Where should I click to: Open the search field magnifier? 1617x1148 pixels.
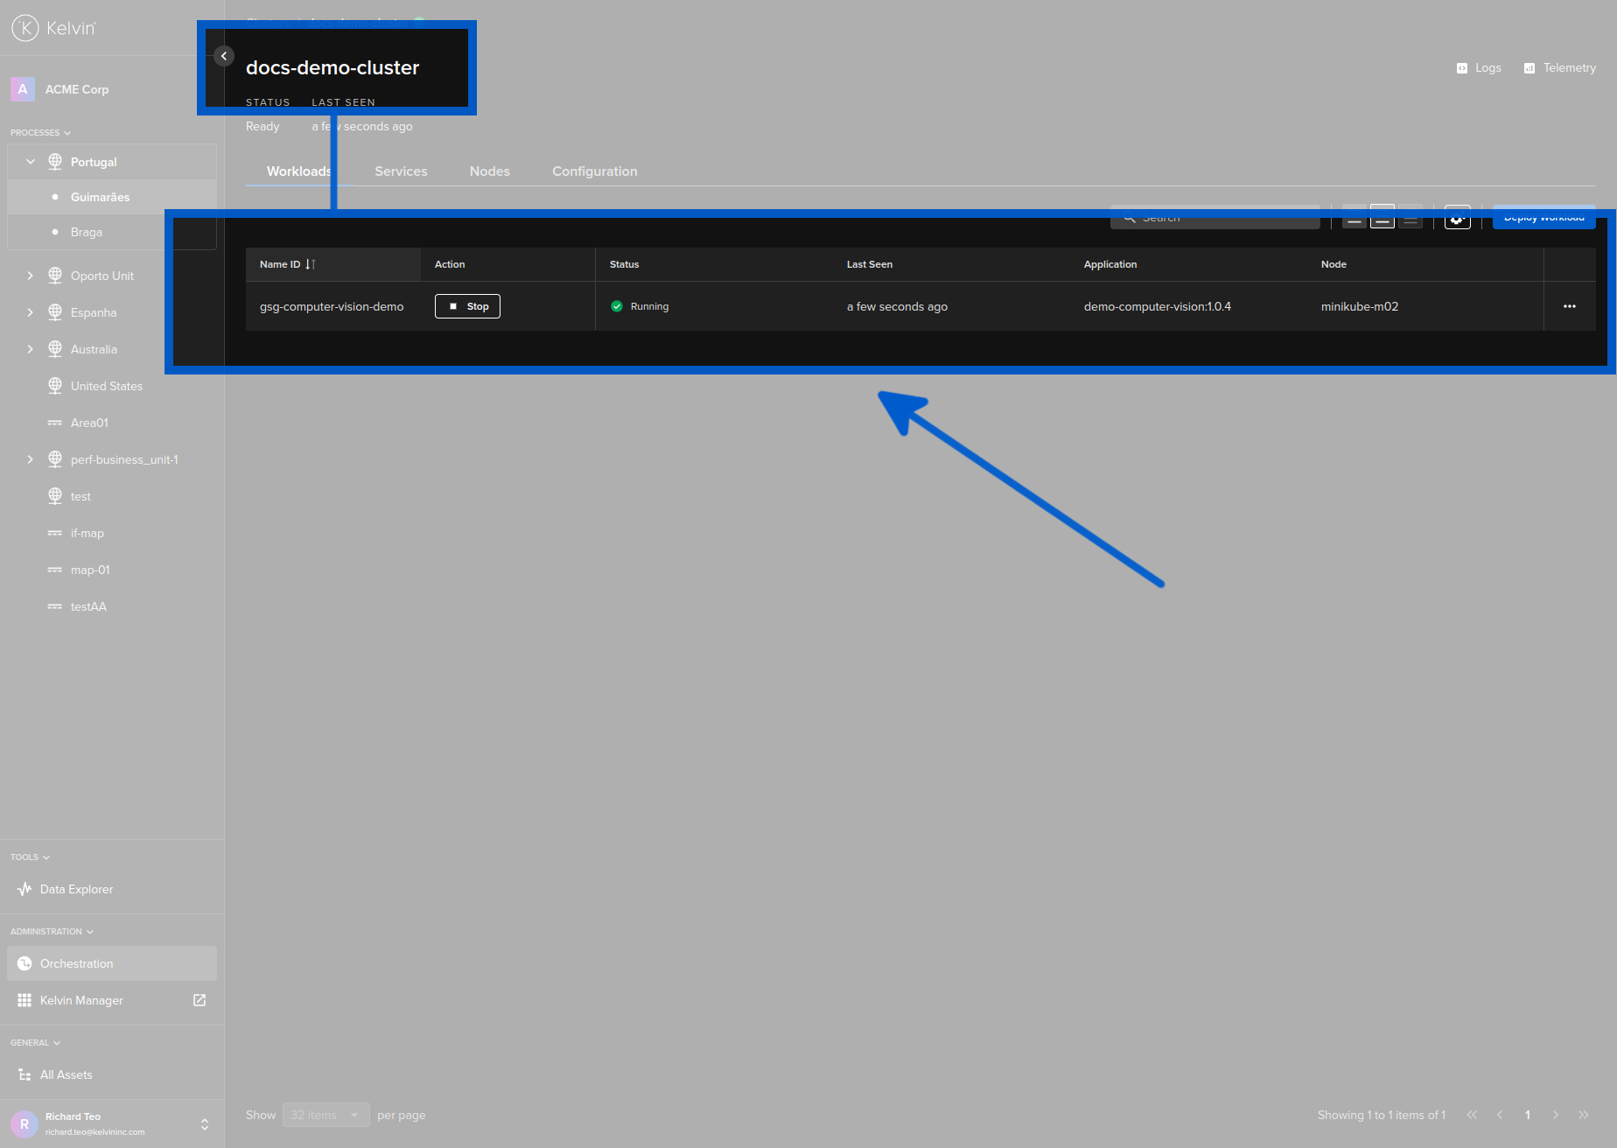tap(1130, 216)
